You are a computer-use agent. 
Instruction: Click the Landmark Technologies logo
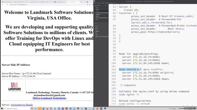[14, 87]
